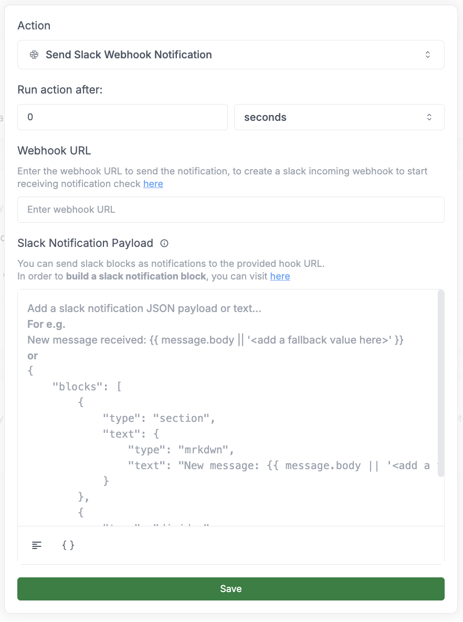Click the Enter webhook URL input field

click(231, 209)
